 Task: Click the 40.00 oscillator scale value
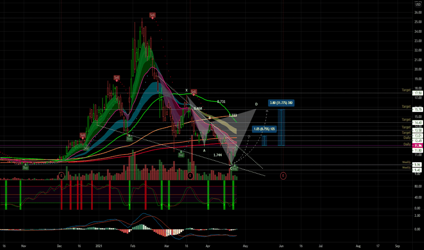[x=418, y=197]
